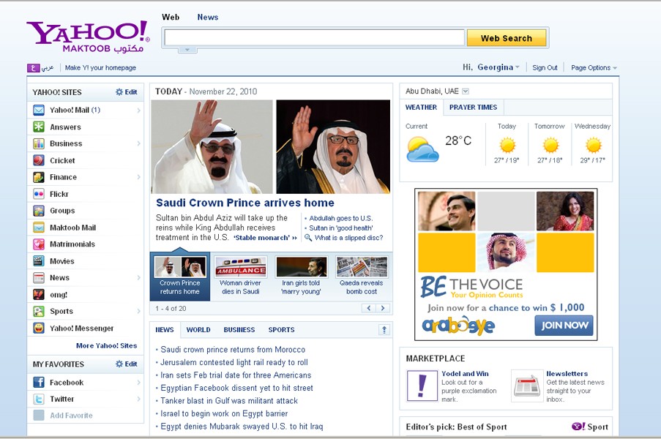Click the scroll-to-top arrow in News panel
The image size is (661, 439).
(x=384, y=329)
